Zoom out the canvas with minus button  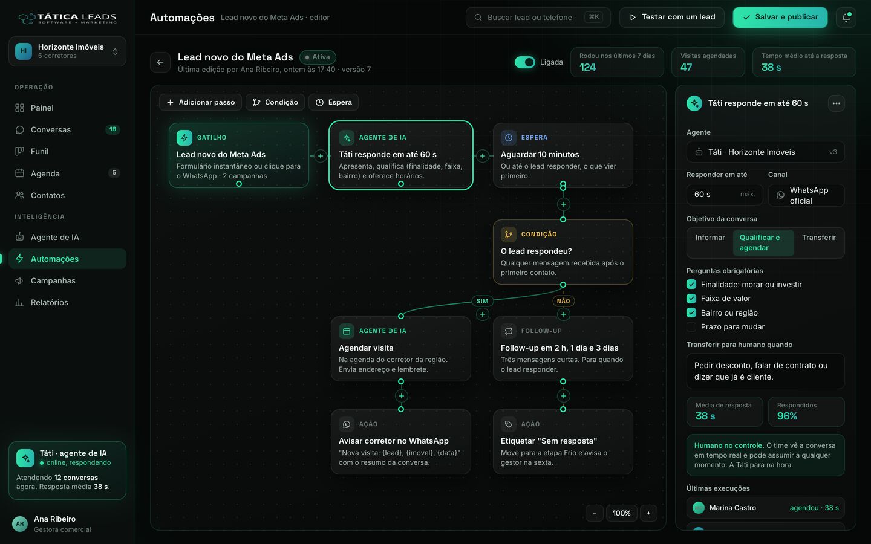click(x=595, y=513)
